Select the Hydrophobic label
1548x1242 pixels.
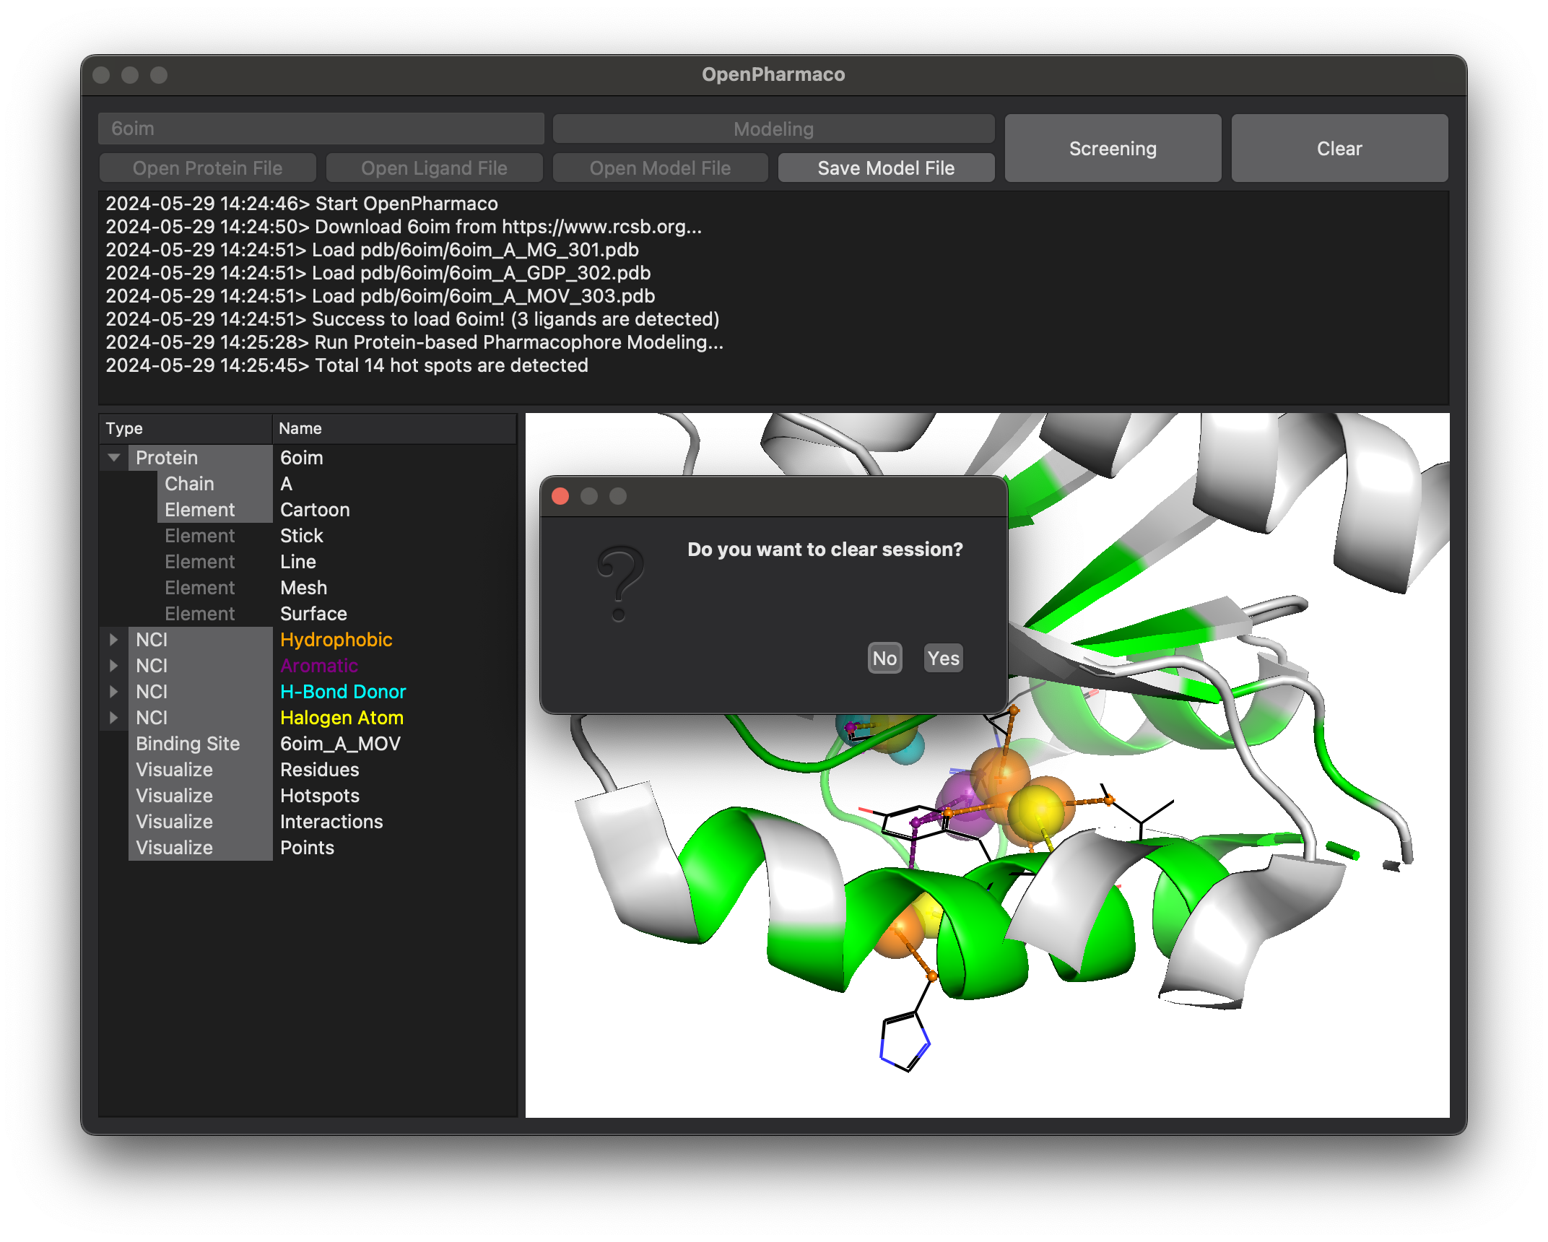(x=336, y=639)
